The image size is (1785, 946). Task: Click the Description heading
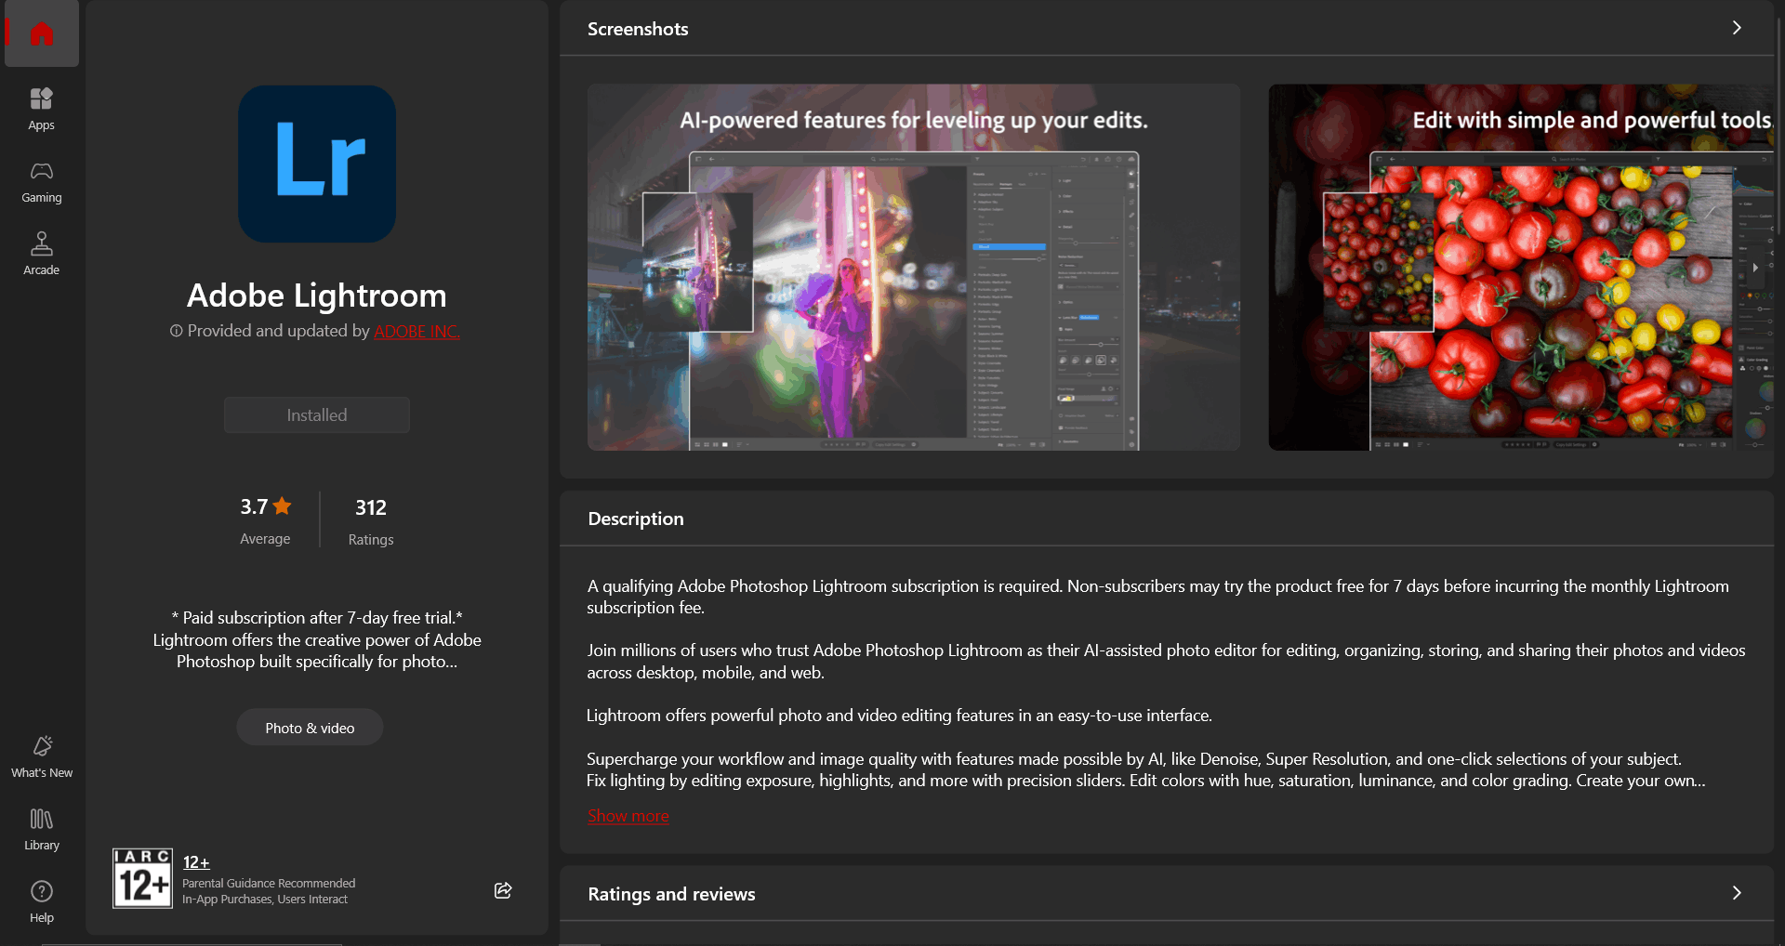coord(636,519)
